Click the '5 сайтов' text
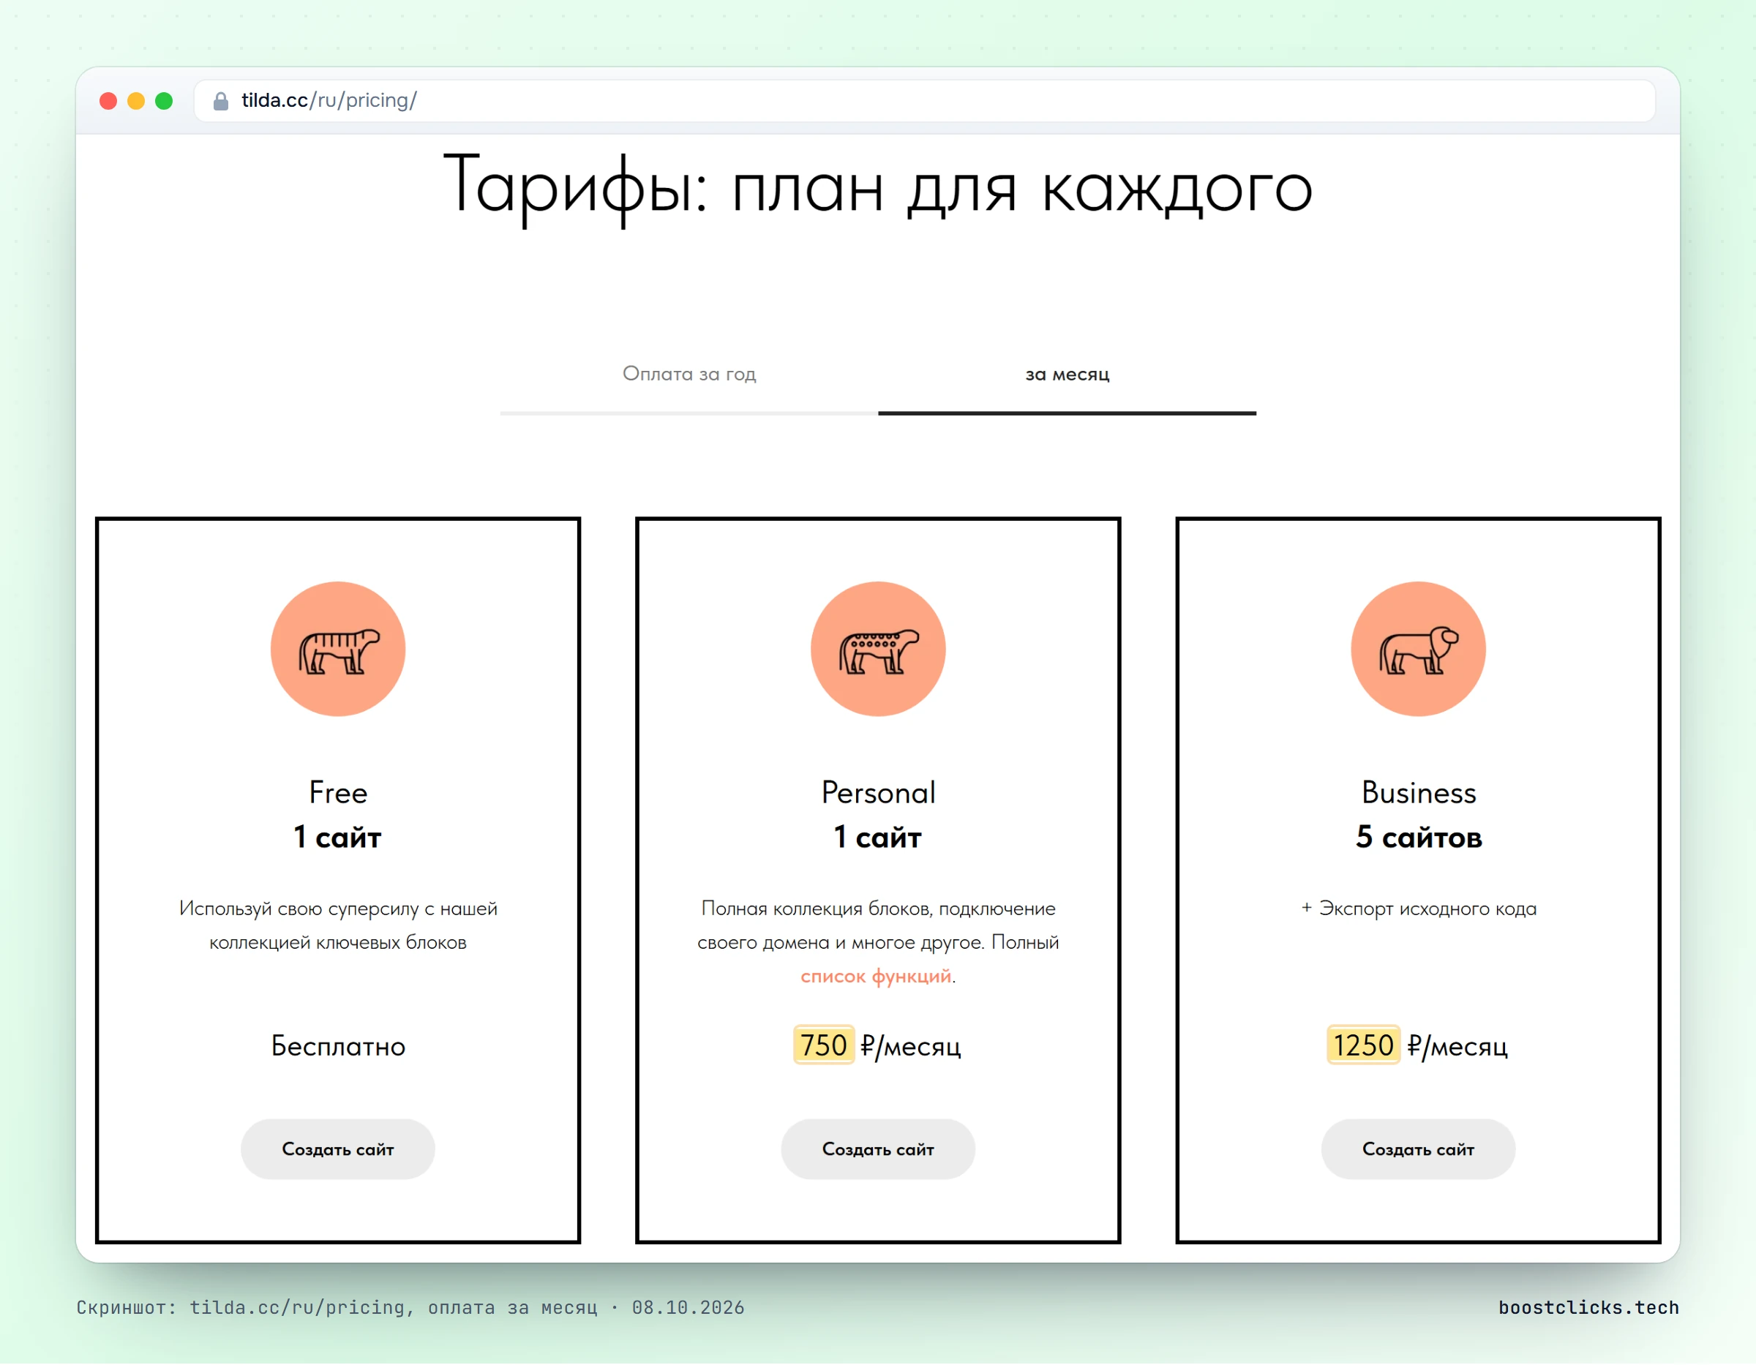This screenshot has width=1756, height=1365. point(1418,838)
